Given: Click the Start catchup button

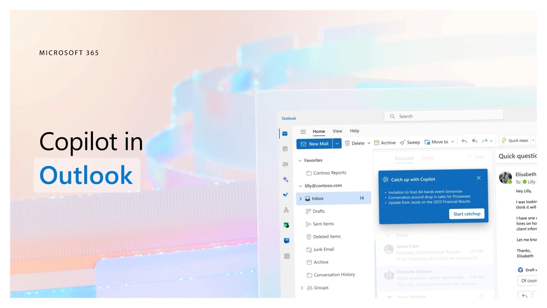Looking at the screenshot, I should [466, 214].
